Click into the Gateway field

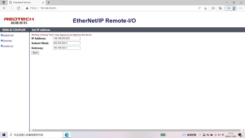66,48
